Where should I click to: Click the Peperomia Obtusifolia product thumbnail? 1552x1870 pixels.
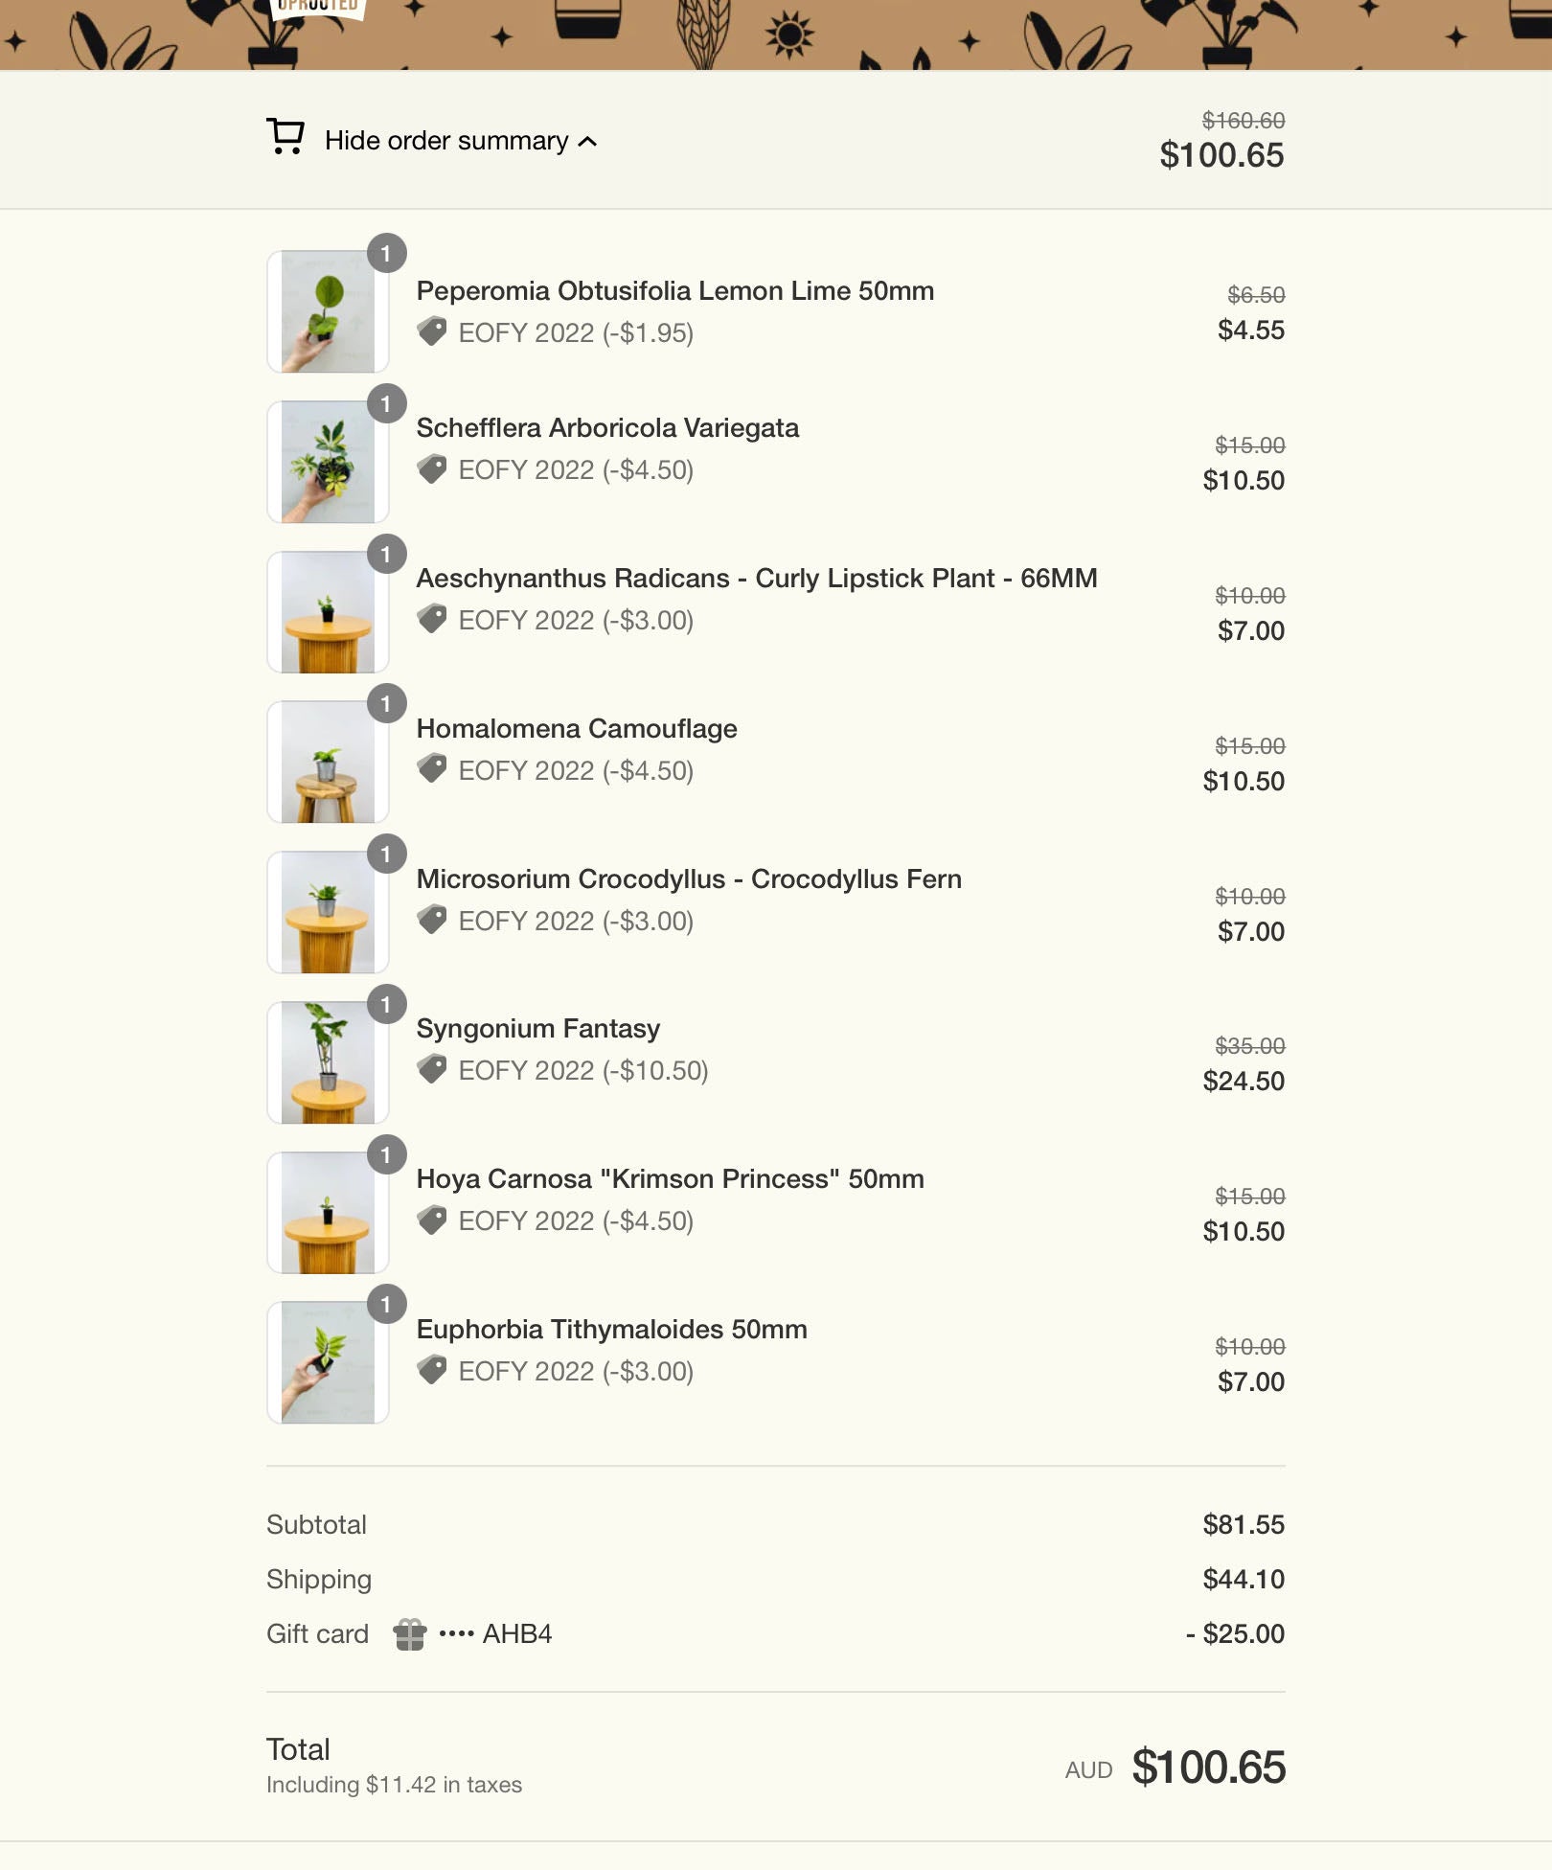328,312
